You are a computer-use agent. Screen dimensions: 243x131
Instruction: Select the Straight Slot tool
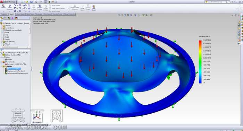click(x=15, y=11)
